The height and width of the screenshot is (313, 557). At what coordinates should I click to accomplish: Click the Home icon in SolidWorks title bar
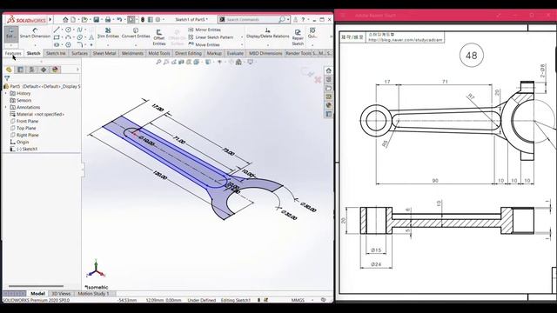65,19
